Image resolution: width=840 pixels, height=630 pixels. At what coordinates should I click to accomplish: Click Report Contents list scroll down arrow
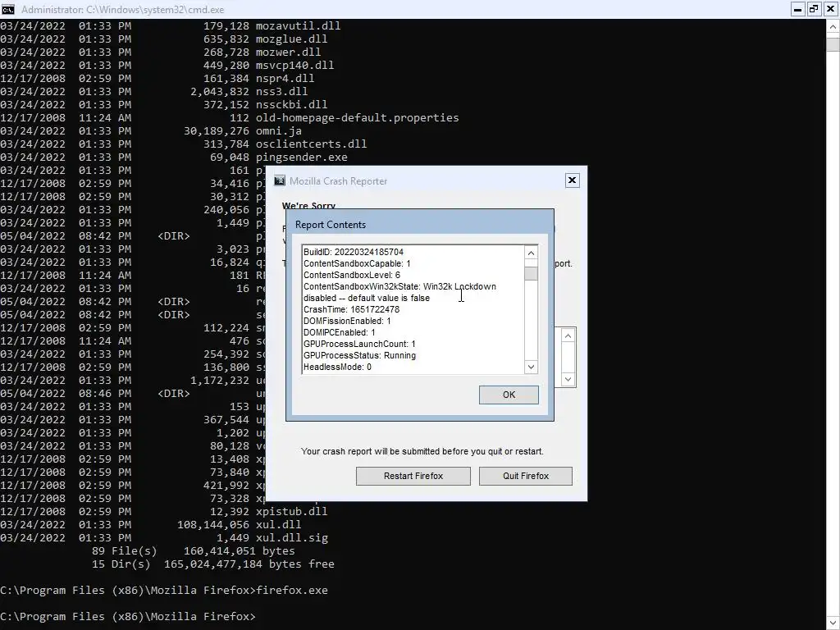click(x=531, y=367)
